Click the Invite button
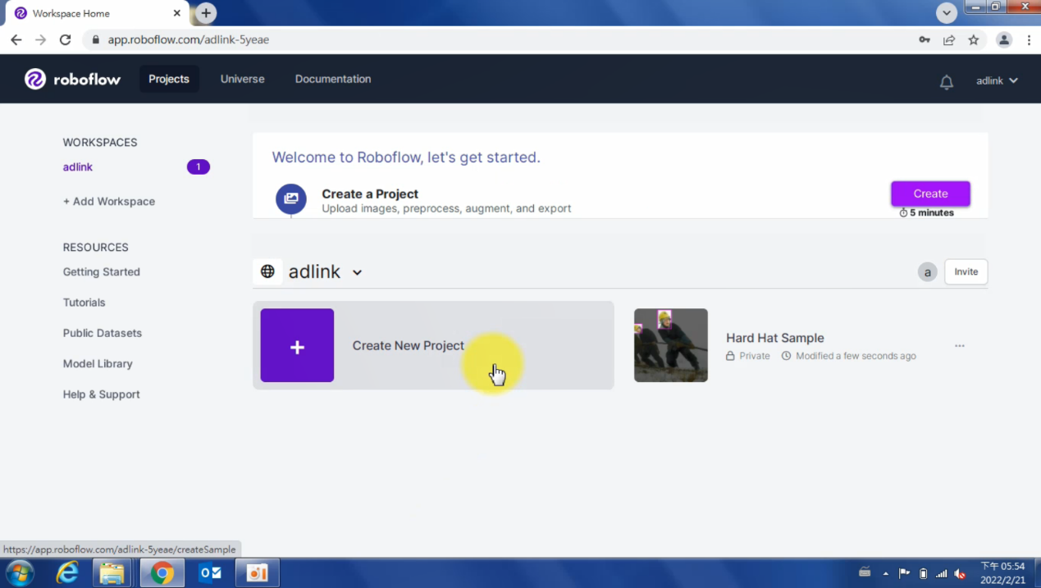1041x588 pixels. 966,271
